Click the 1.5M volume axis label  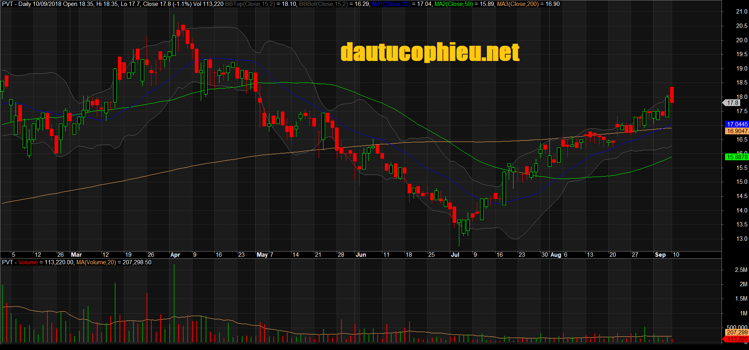[x=741, y=299]
